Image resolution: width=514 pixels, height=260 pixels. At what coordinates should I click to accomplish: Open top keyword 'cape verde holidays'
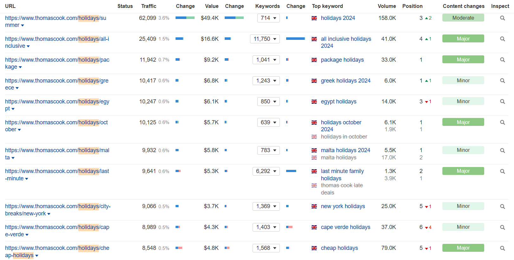(x=345, y=227)
